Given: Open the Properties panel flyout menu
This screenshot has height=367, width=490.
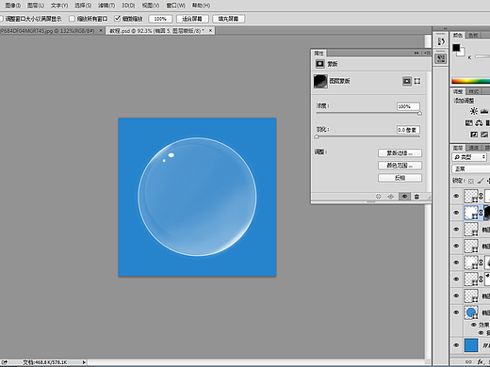Looking at the screenshot, I should click(427, 53).
